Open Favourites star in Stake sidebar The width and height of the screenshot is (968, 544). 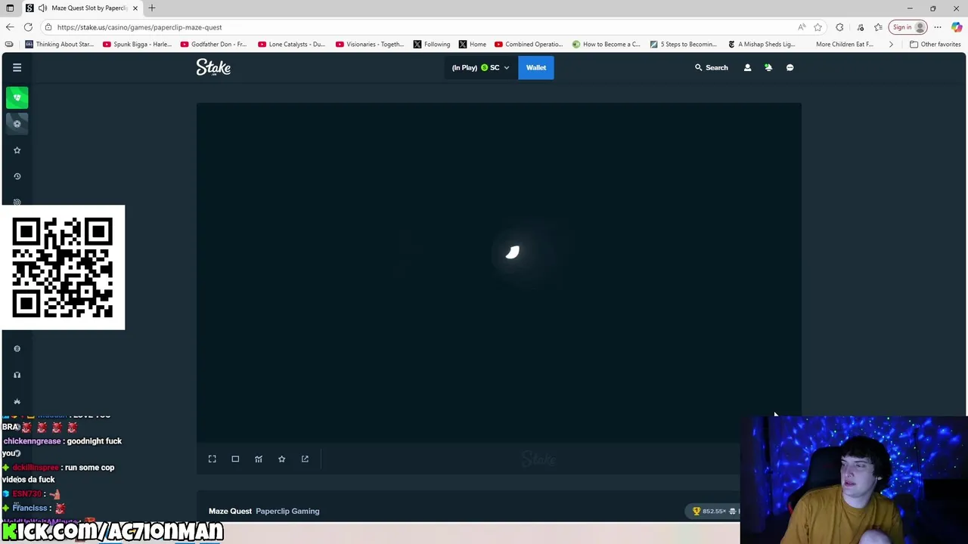17,150
